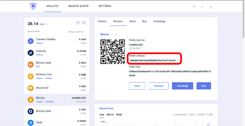Click Staking link under Binance Coin
This screenshot has height=126, width=245.
point(49,78)
